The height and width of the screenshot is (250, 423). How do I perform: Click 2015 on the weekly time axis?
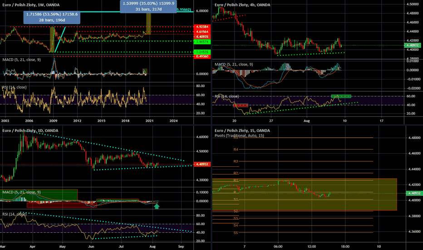click(101, 121)
